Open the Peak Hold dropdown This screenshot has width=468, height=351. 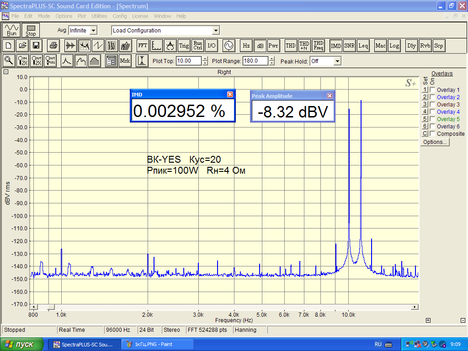click(x=337, y=61)
